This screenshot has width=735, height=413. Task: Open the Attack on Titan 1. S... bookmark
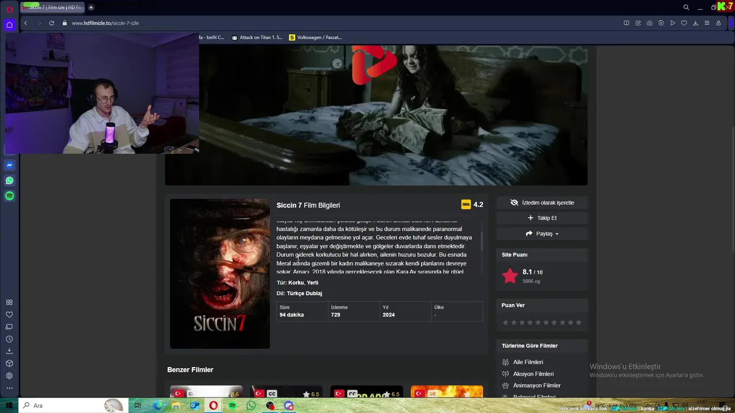(257, 37)
